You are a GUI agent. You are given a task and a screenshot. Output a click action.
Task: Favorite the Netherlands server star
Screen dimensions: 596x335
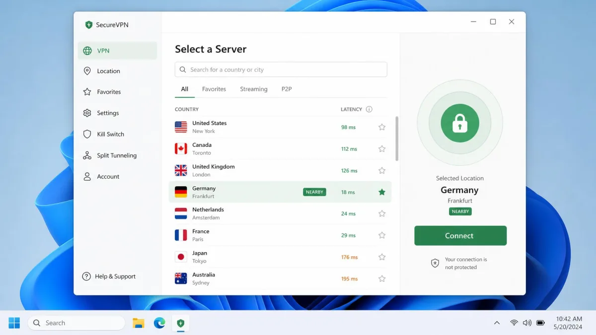(x=382, y=213)
